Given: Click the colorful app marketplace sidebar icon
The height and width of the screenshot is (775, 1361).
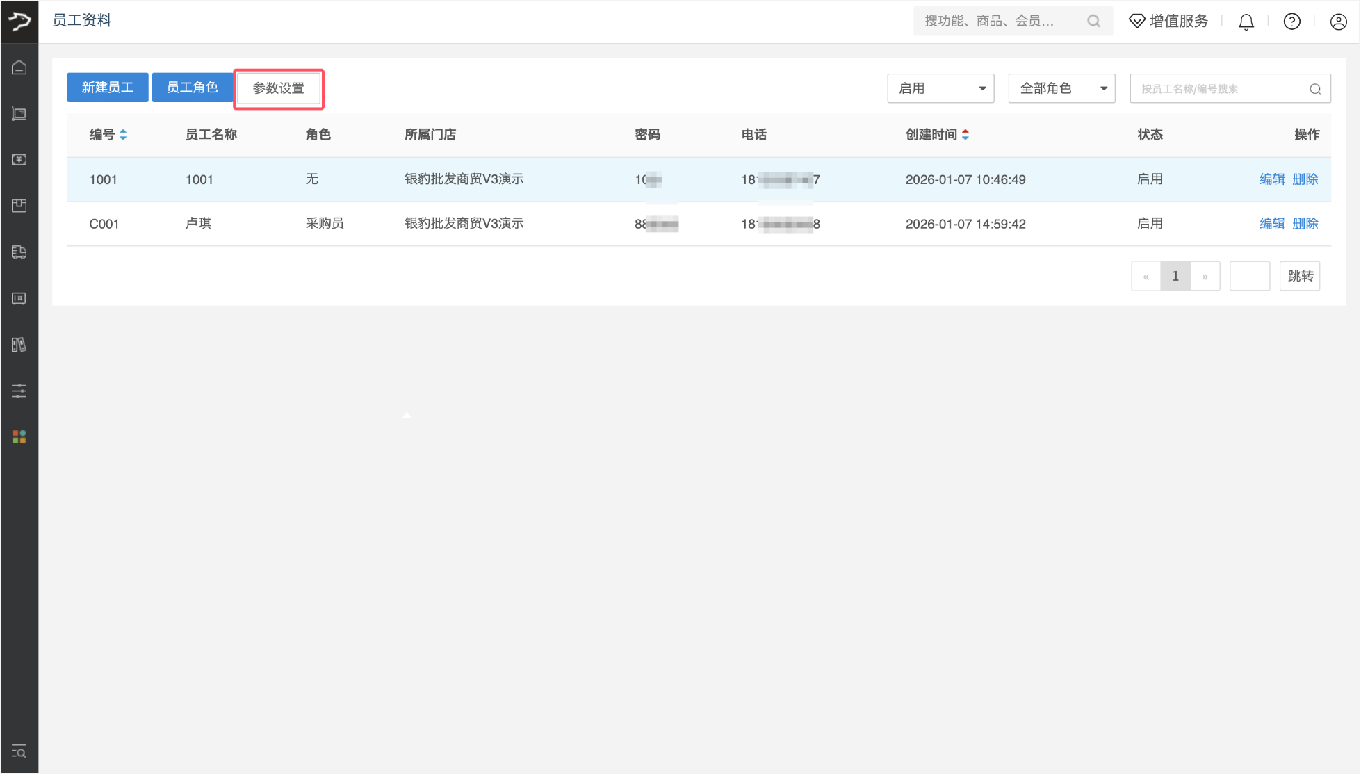Looking at the screenshot, I should (19, 437).
